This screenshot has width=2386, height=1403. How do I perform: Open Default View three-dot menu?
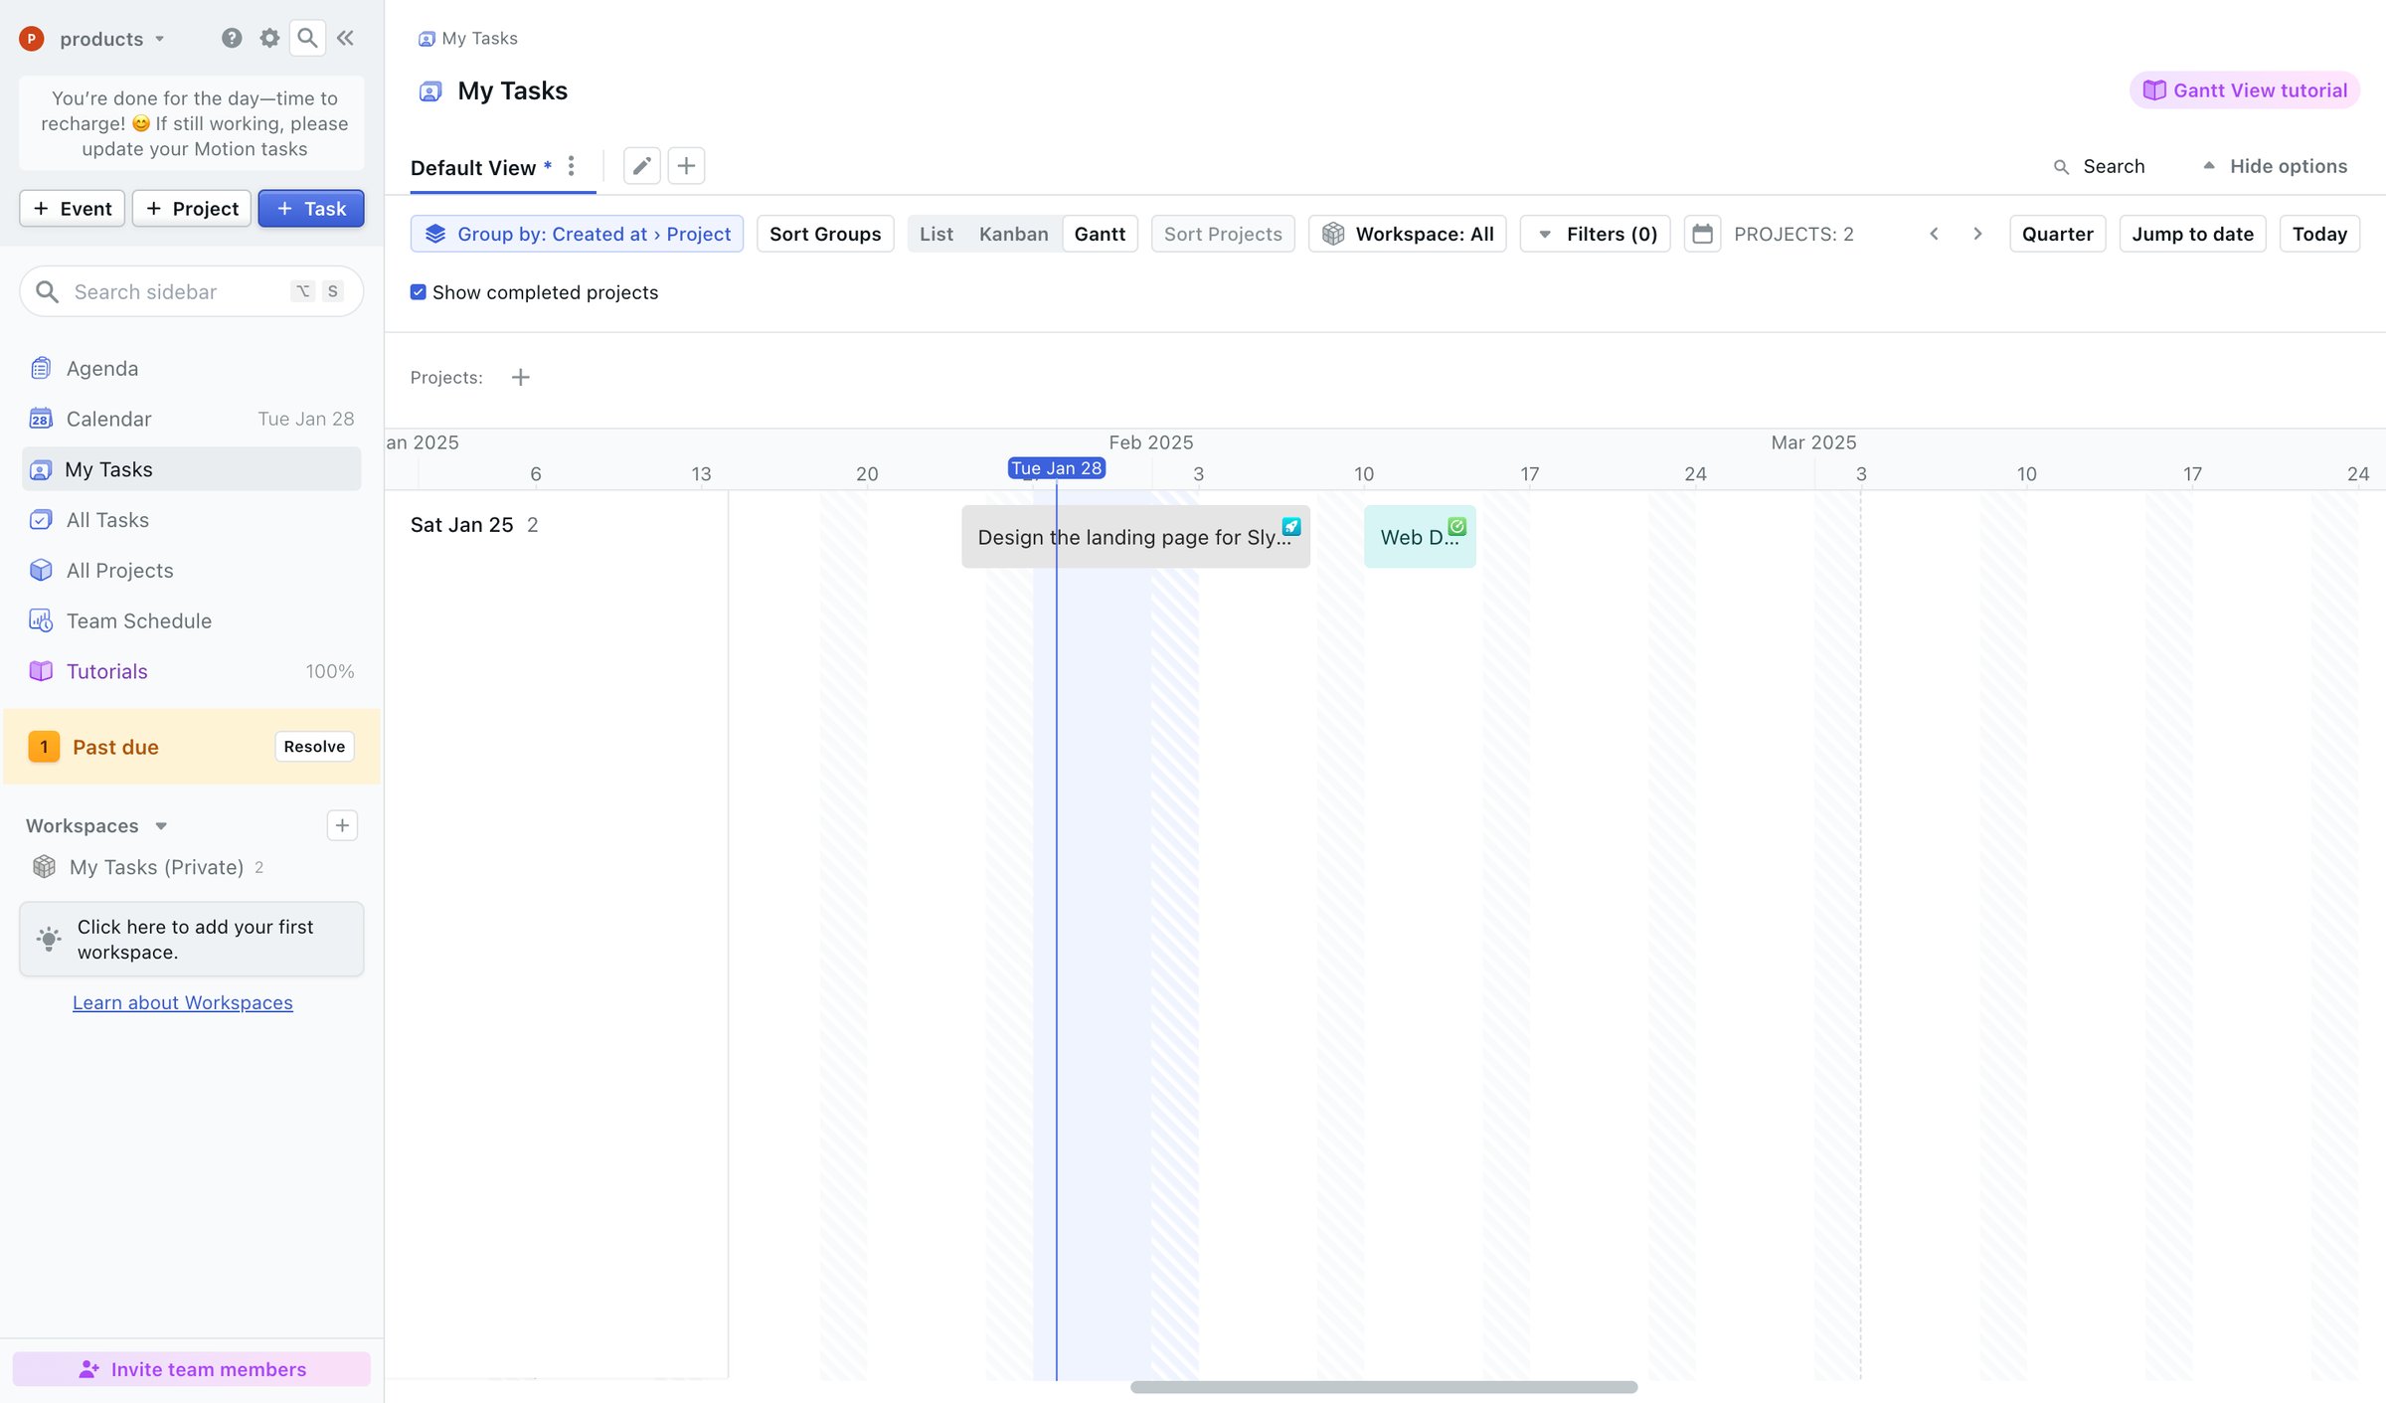571,166
